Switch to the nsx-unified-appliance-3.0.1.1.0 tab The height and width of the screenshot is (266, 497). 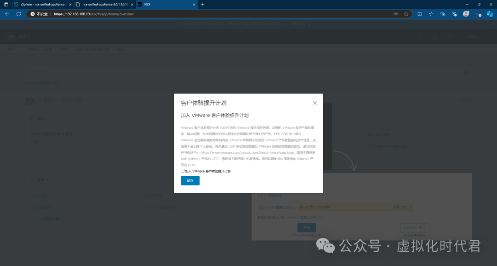(x=105, y=5)
